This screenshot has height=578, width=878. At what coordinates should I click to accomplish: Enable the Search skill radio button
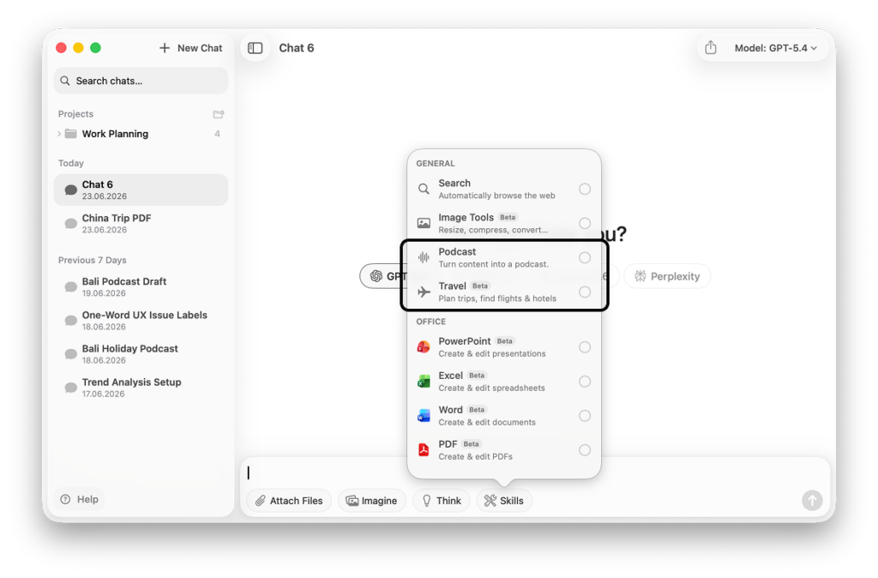point(585,190)
